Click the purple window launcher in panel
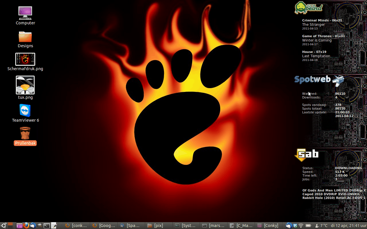 [19, 226]
